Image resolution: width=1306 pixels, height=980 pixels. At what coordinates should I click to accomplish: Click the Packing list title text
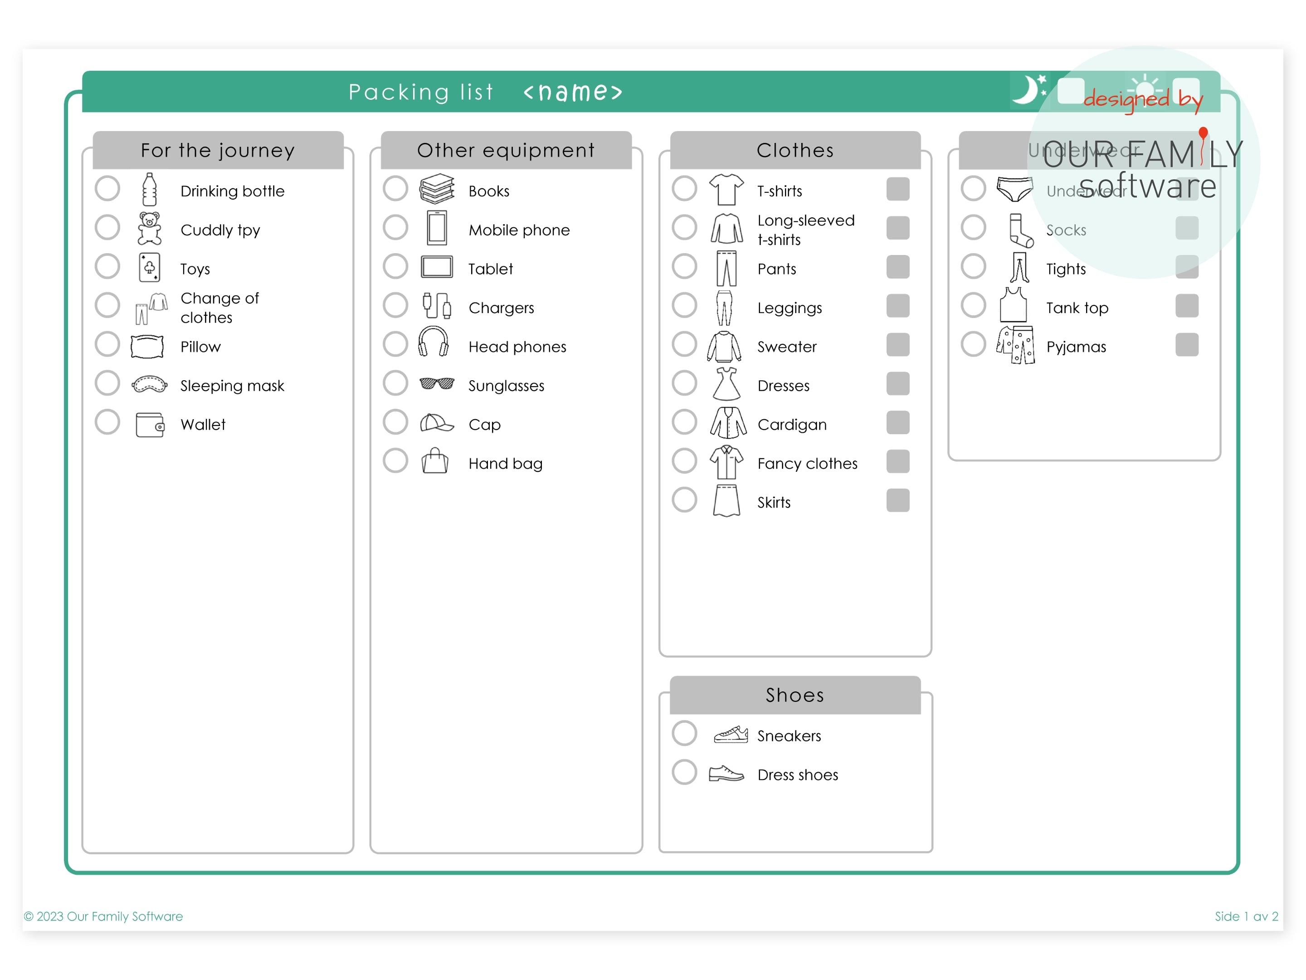coord(421,92)
